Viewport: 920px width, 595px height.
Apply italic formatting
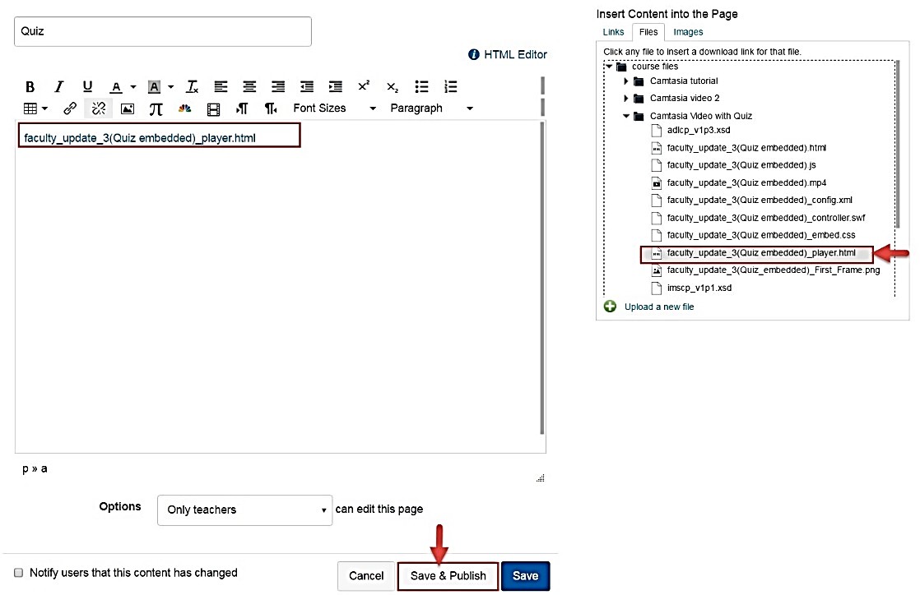[x=58, y=87]
